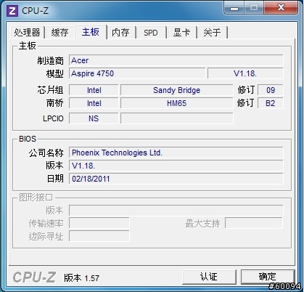Click the Phoenix Technologies Ltd. BIOS field
The image size is (304, 292).
tap(176, 153)
